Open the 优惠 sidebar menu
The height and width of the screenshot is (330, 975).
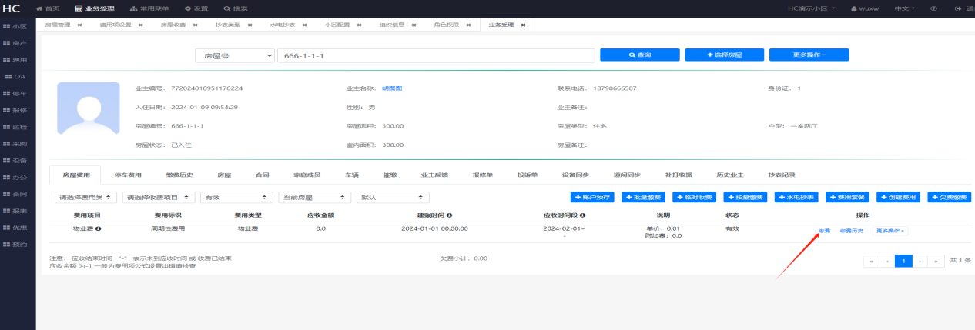tap(15, 228)
